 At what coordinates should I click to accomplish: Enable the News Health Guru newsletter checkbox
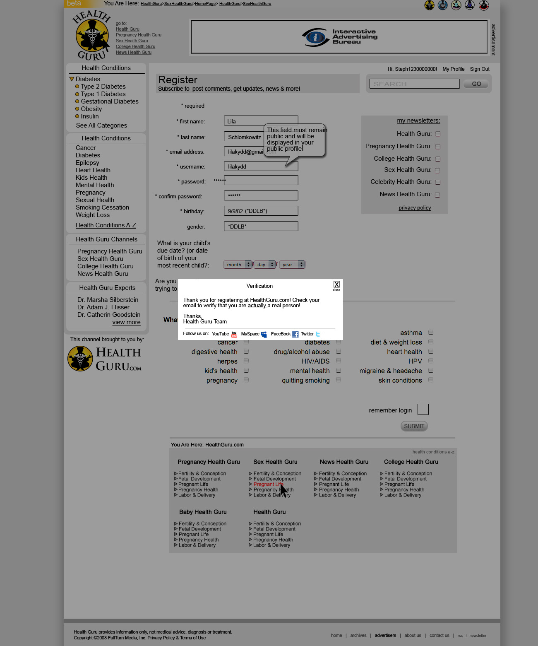click(x=438, y=195)
